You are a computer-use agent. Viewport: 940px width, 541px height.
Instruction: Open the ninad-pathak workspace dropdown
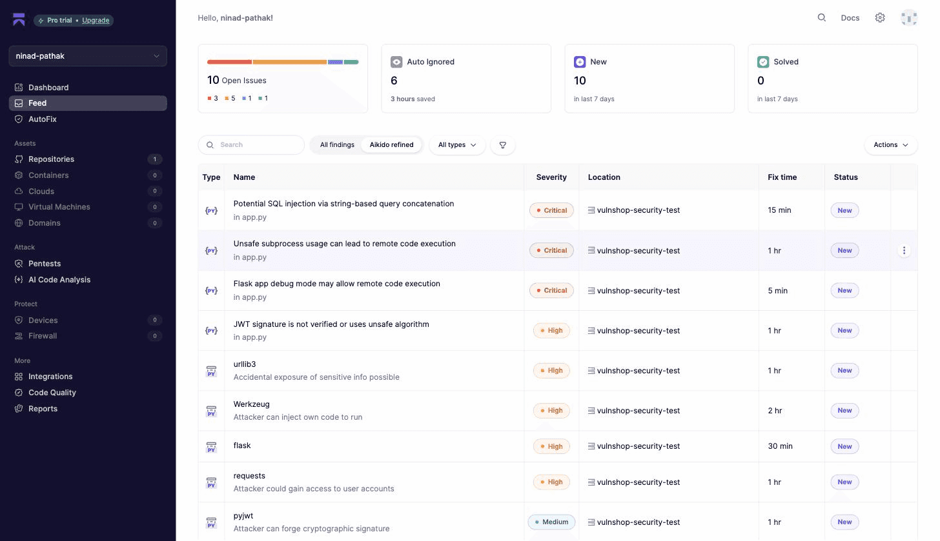88,56
